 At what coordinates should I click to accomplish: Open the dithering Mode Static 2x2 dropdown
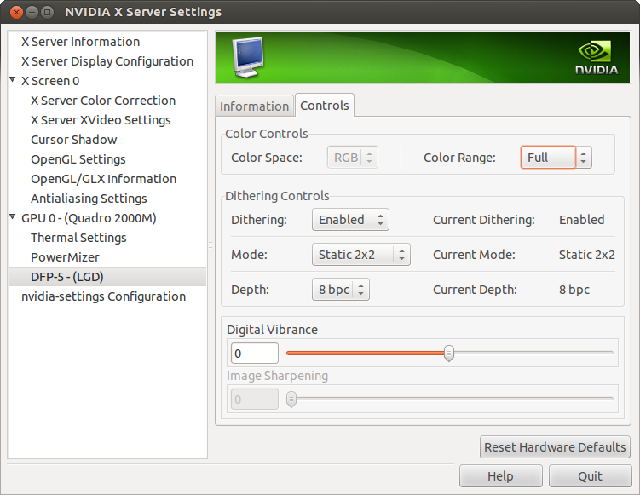361,255
